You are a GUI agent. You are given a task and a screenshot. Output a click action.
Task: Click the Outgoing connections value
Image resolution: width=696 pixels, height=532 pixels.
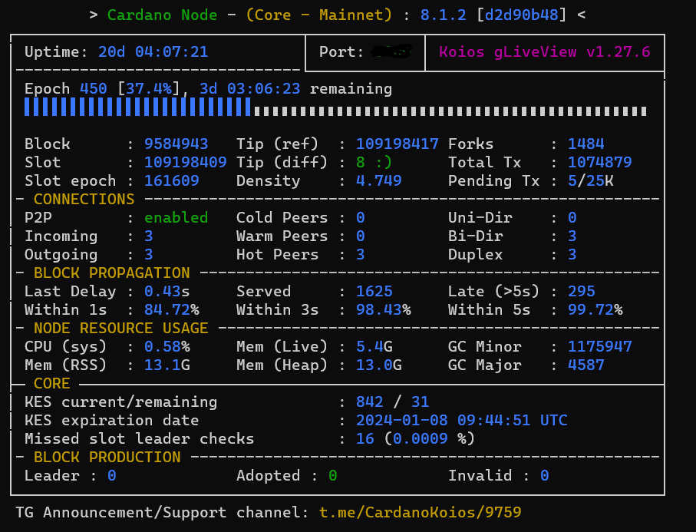[149, 254]
